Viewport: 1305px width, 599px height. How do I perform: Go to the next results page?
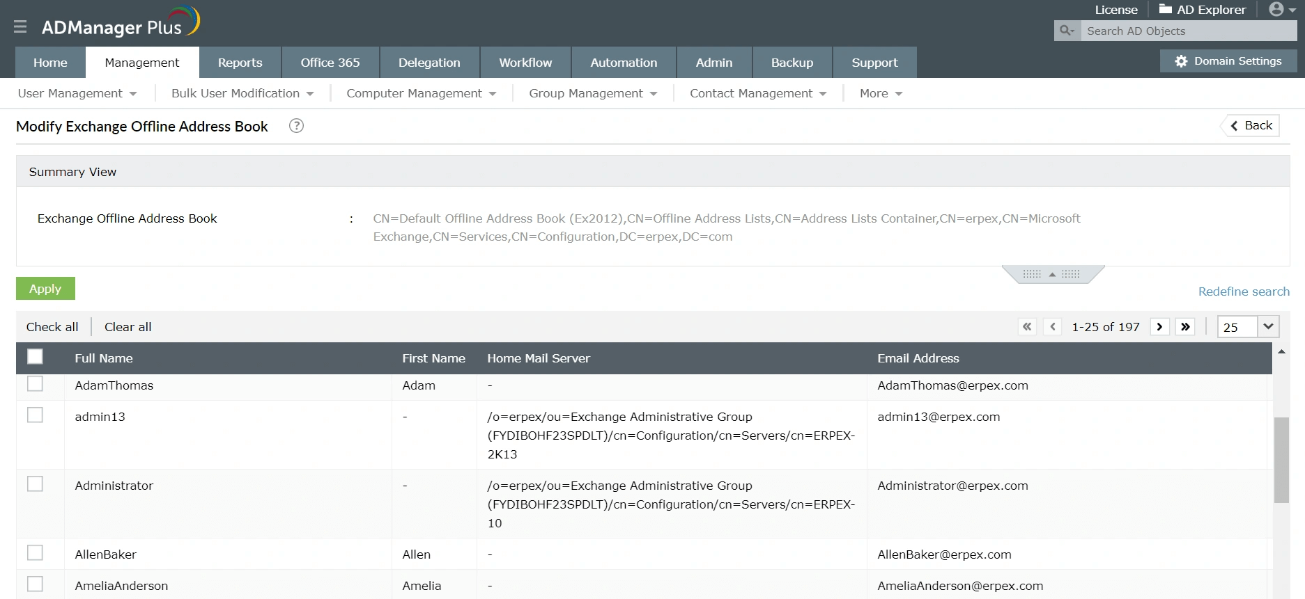(x=1159, y=326)
